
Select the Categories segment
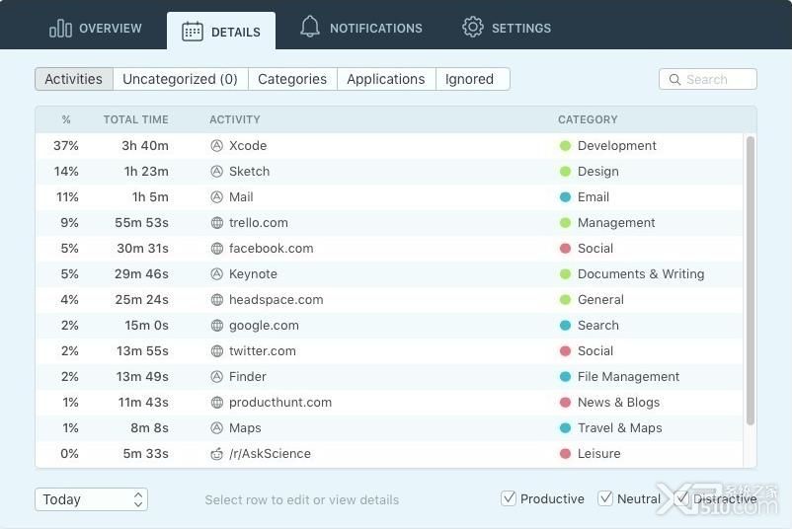click(292, 79)
